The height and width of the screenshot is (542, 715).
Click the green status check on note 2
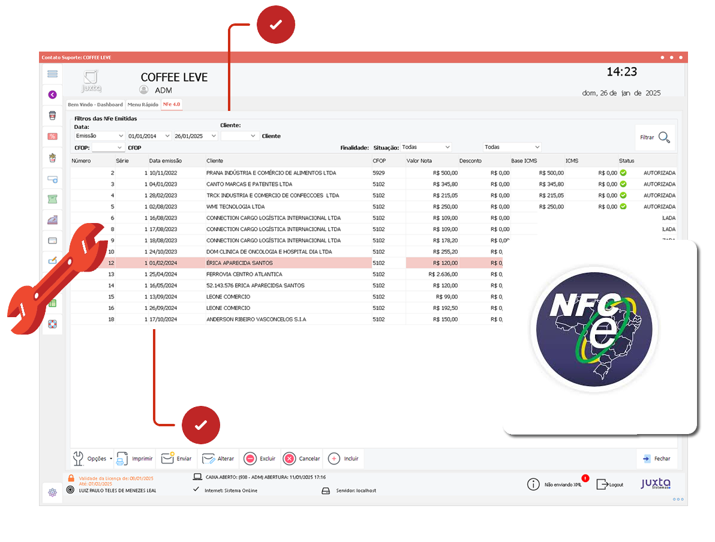pos(623,173)
